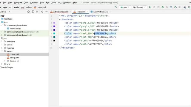Click Collapse All icon in project panel

point(37,12)
